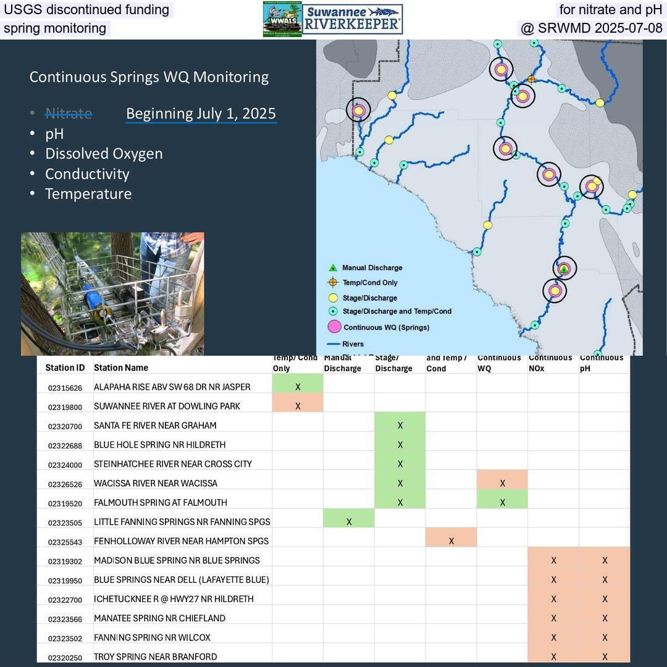
Task: Click the underlined 'Beginning July 1, 2025' text
Action: 201,114
